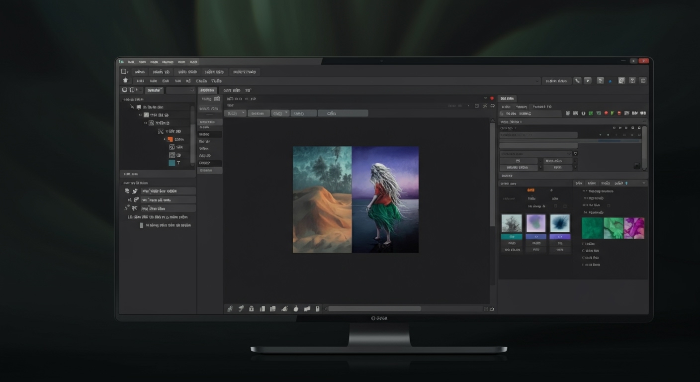Open the paint bucket tool near the canvas toolbar
Viewport: 700px width, 382px height.
tap(296, 308)
